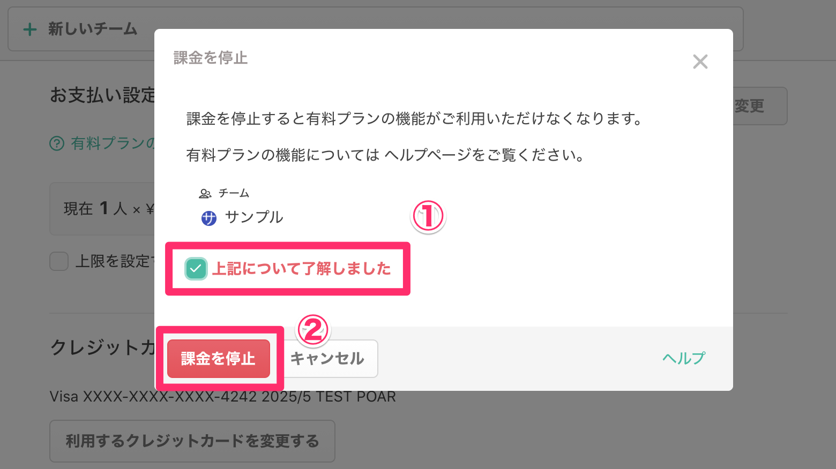The width and height of the screenshot is (836, 469).
Task: Click the circled number ① annotation
Action: tap(428, 217)
